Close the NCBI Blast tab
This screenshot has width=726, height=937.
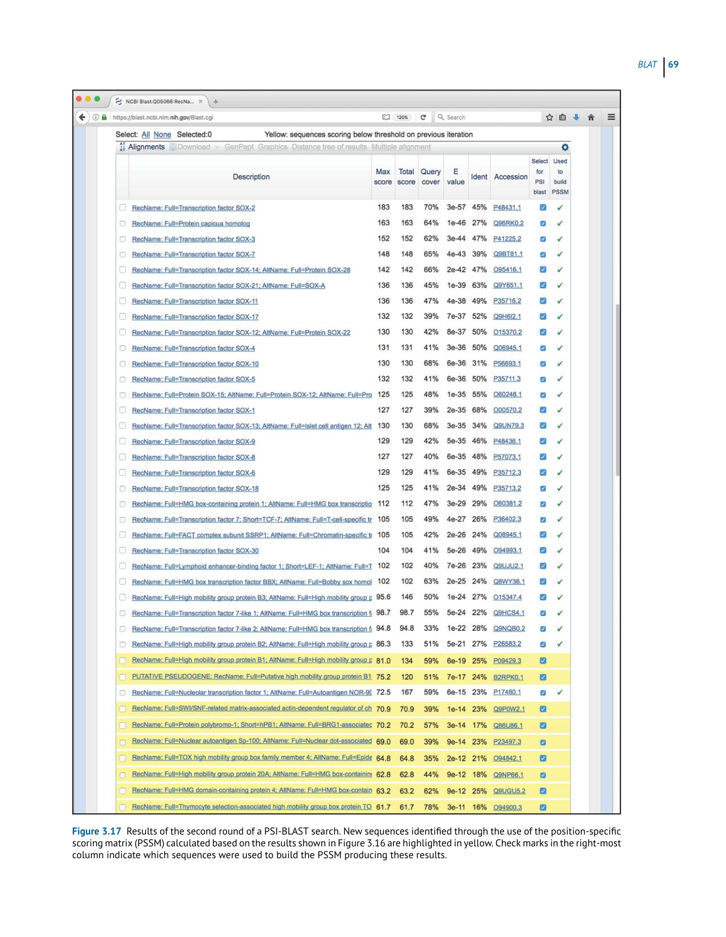tap(200, 101)
